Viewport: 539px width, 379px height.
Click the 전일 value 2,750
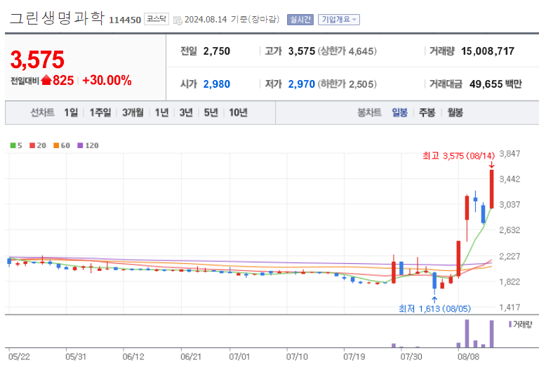pos(217,51)
